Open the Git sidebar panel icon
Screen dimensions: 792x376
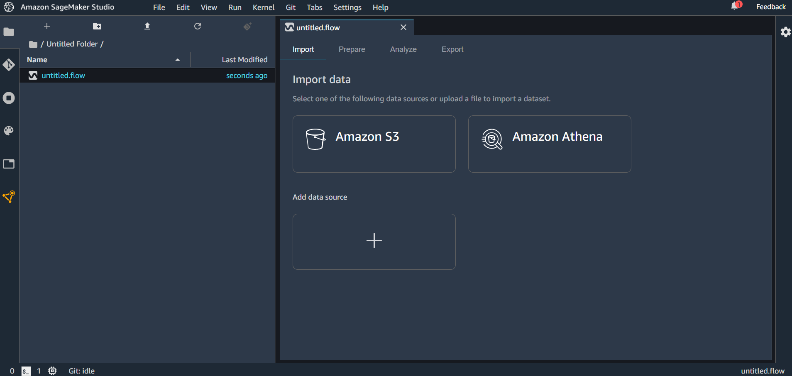click(x=9, y=65)
